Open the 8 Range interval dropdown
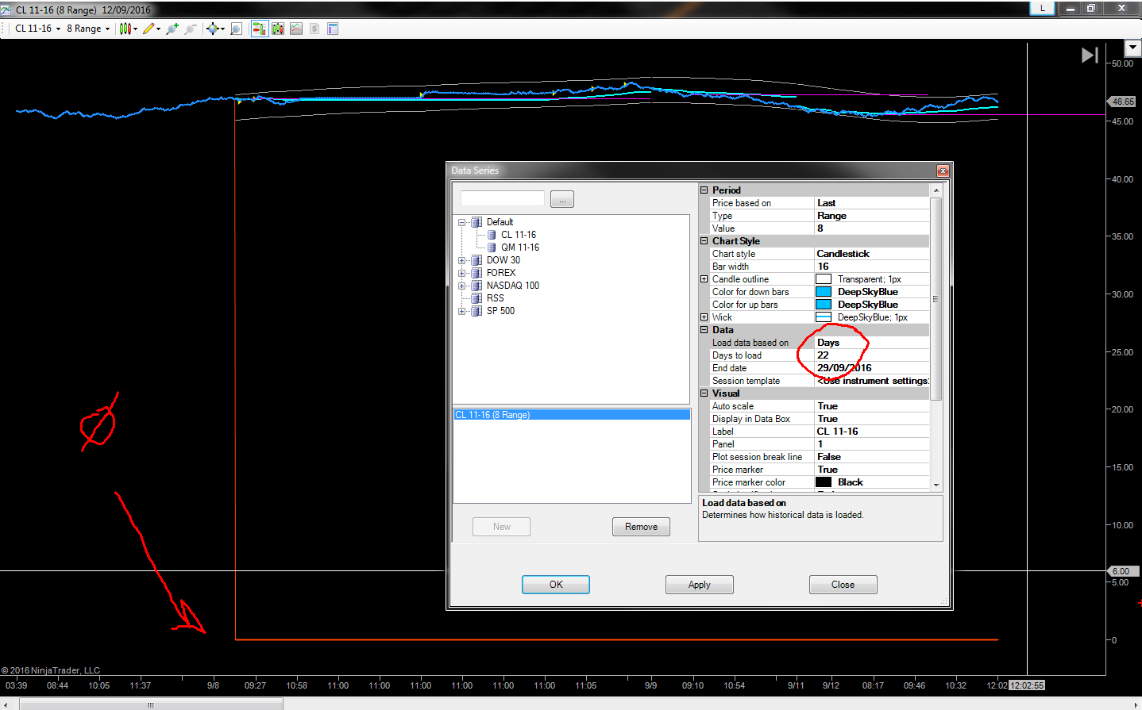1142x710 pixels. (88, 29)
